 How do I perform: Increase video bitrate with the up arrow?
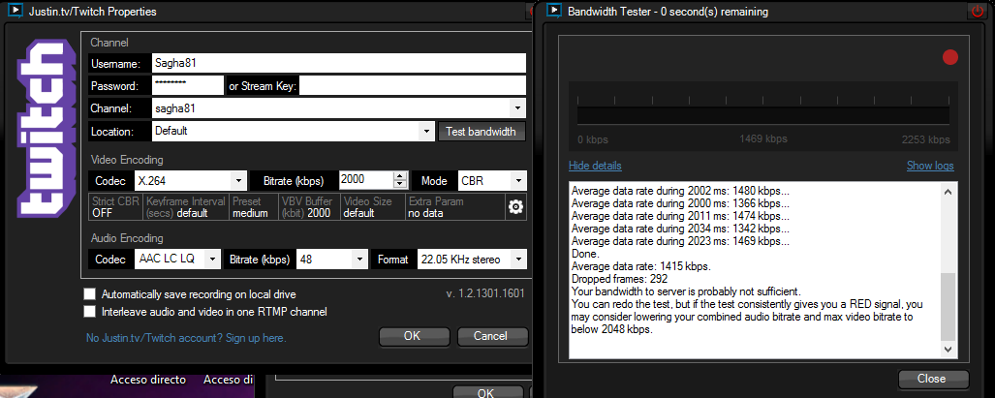399,176
